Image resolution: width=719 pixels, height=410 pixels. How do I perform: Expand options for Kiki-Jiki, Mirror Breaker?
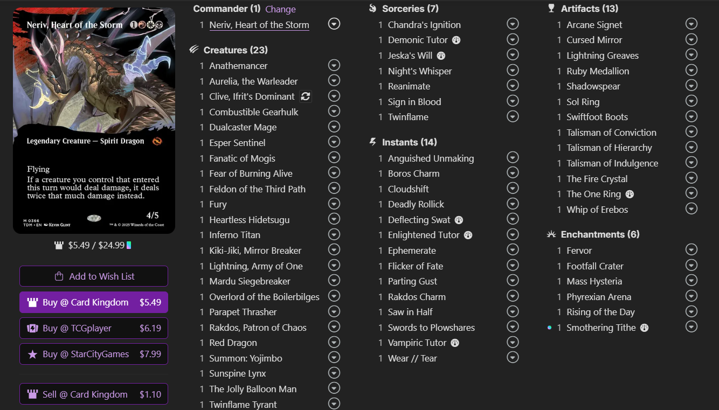(334, 250)
